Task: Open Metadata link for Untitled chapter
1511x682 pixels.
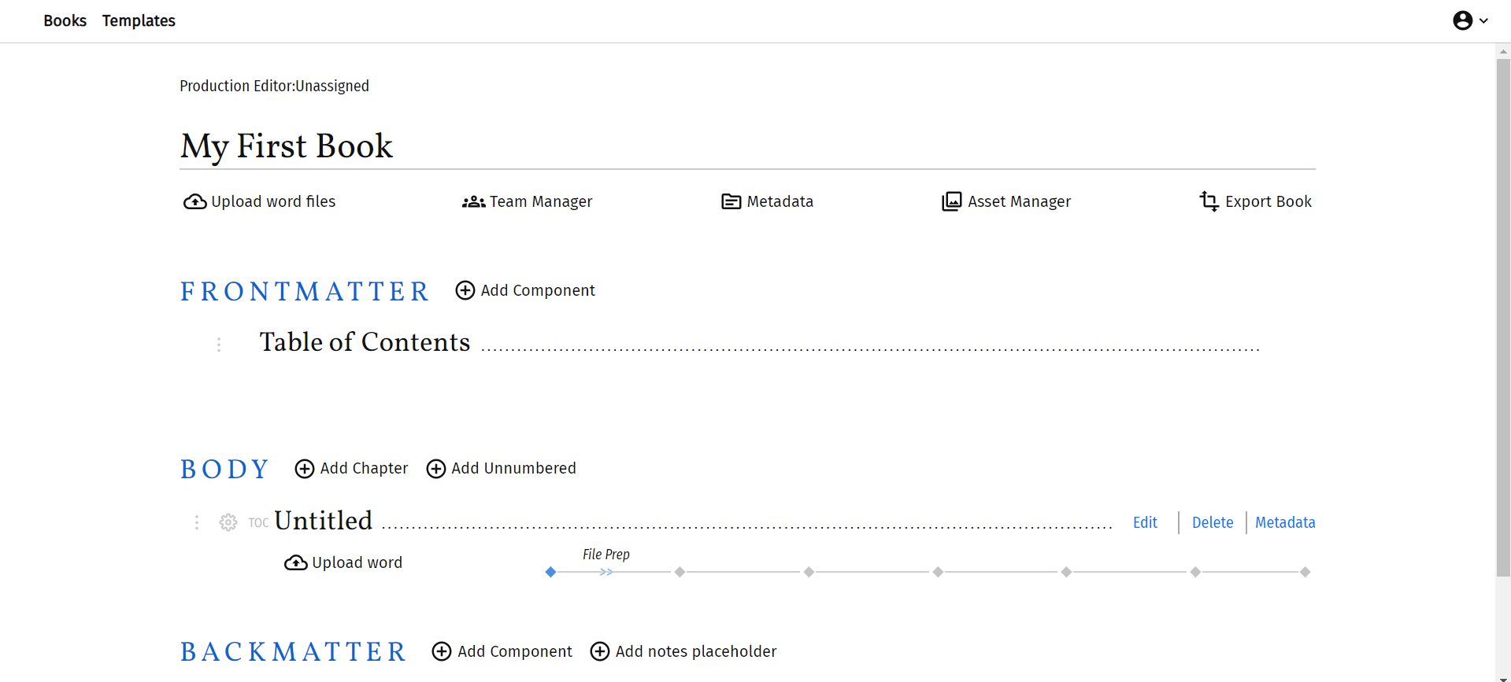Action: (x=1284, y=523)
